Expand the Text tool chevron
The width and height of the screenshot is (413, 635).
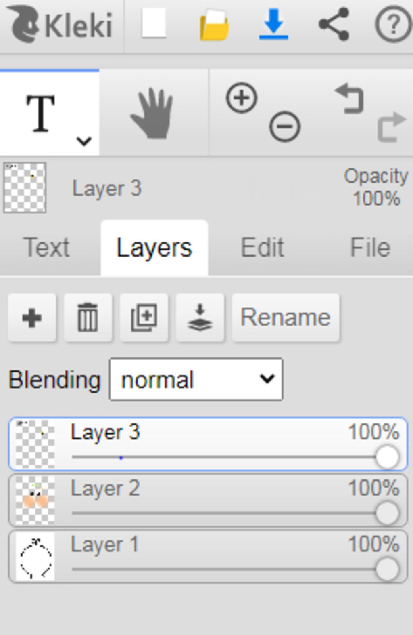(x=84, y=141)
